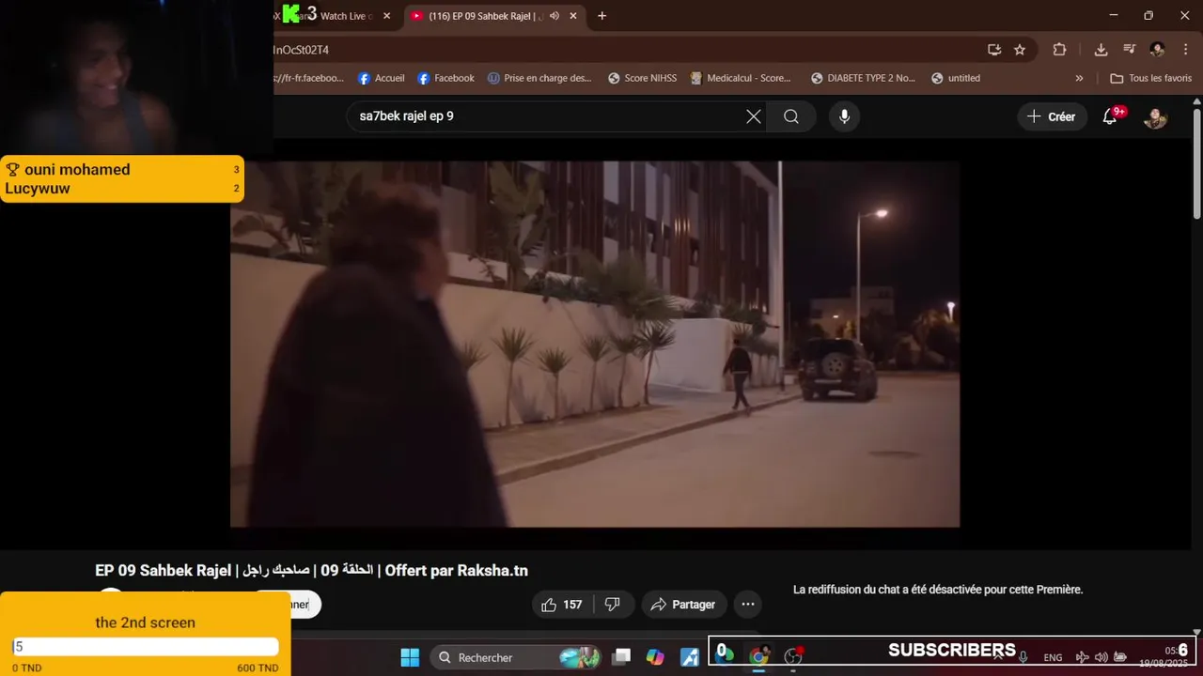Minimize the Chrome window
The height and width of the screenshot is (676, 1203).
pyautogui.click(x=1114, y=16)
